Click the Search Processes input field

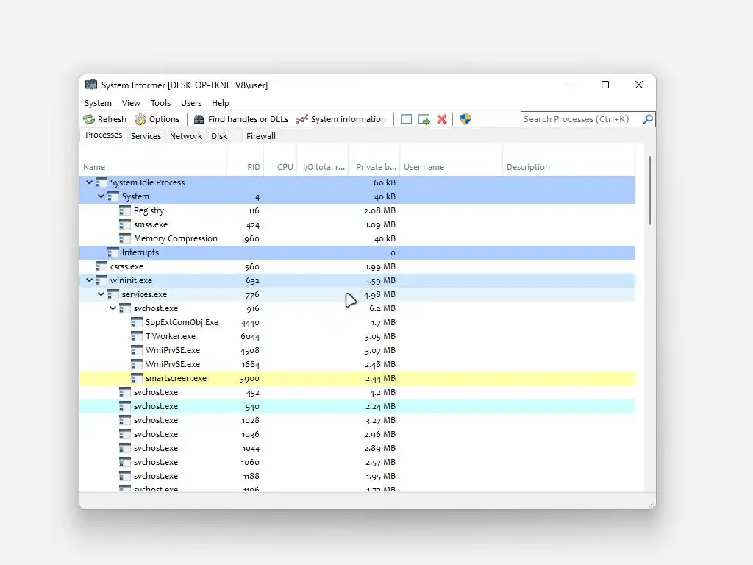pyautogui.click(x=582, y=119)
